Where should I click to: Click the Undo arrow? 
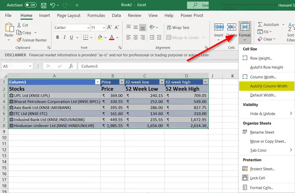[x=53, y=5]
